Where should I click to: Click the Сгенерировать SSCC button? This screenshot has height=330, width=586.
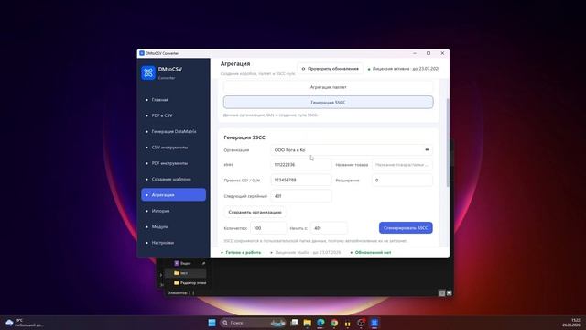pos(406,228)
